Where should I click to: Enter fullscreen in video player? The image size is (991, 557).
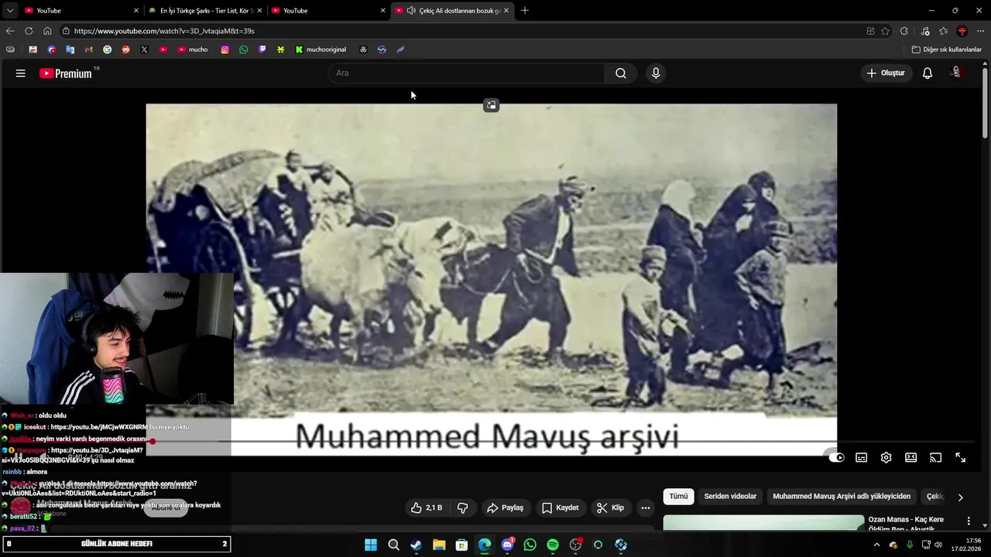coord(960,458)
